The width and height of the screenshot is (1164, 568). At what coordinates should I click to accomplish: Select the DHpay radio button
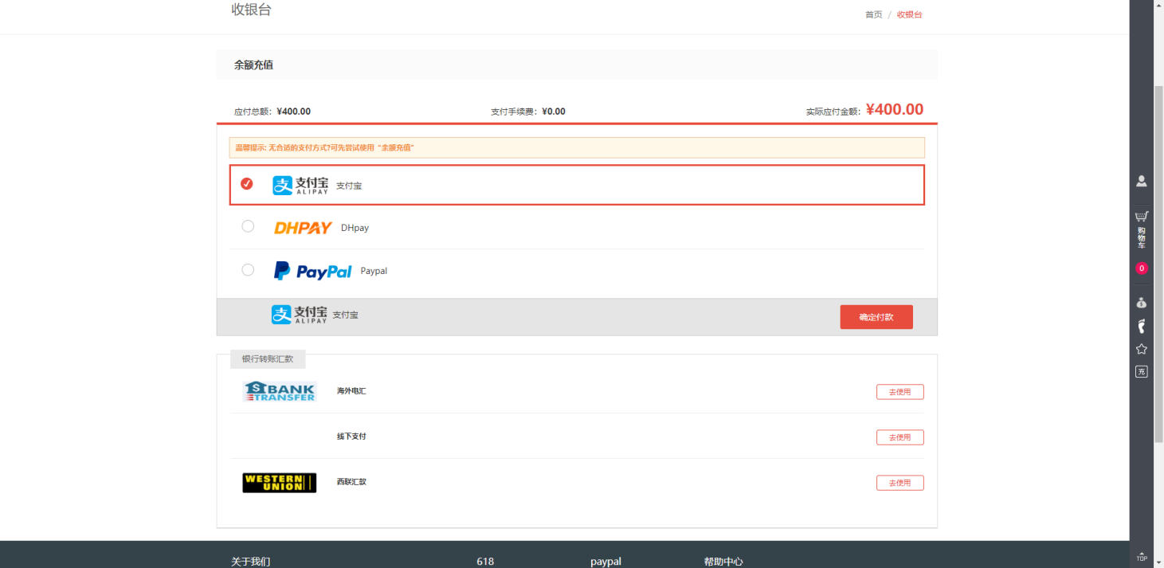[248, 226]
